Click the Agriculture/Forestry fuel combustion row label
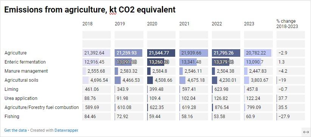 42,107
